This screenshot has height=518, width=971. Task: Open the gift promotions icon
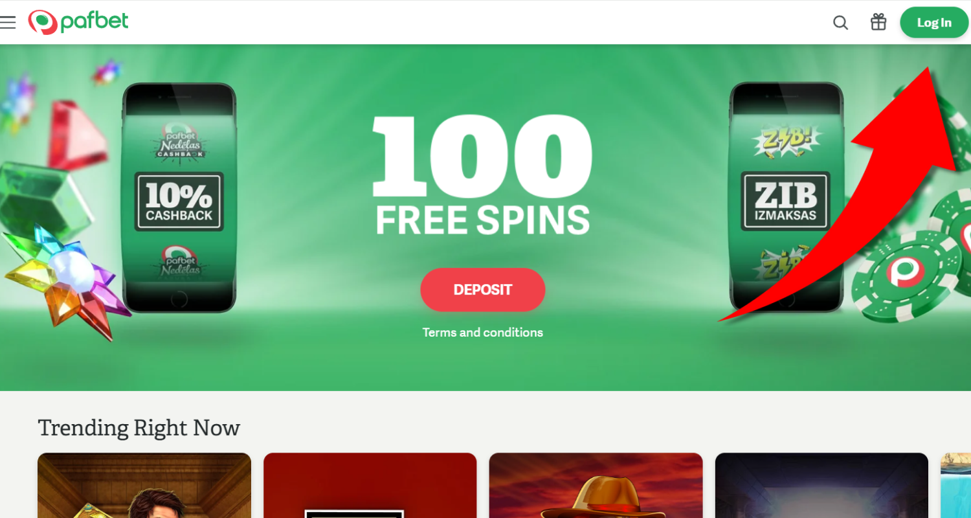tap(878, 22)
